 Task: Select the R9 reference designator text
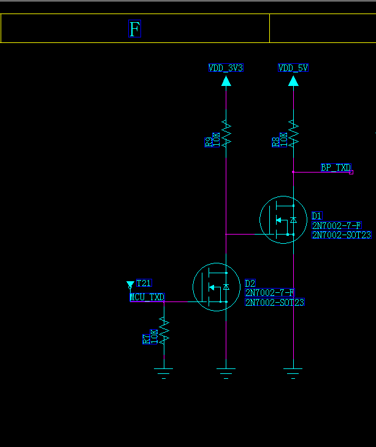click(209, 142)
